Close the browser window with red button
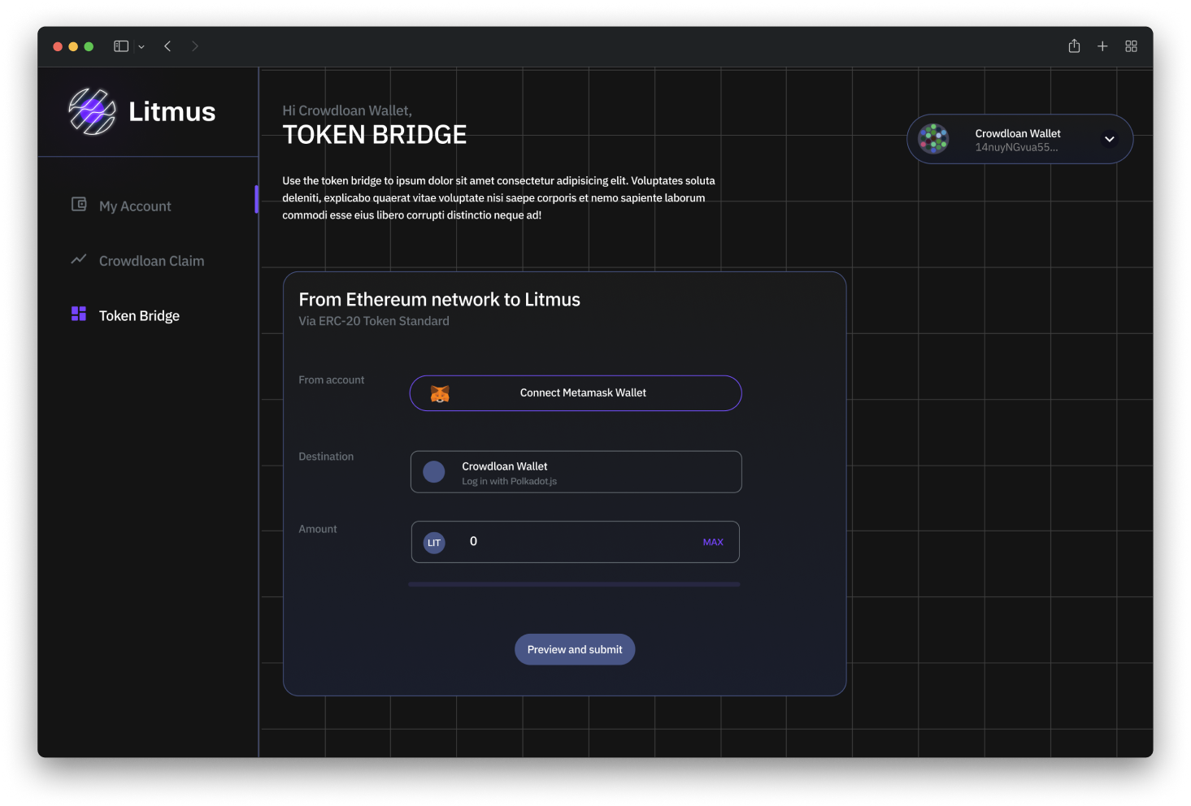Viewport: 1191px width, 806px height. pyautogui.click(x=58, y=47)
